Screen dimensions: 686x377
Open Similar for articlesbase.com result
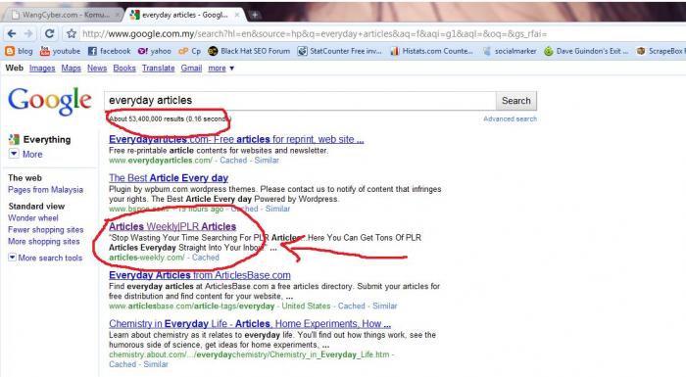pos(384,306)
